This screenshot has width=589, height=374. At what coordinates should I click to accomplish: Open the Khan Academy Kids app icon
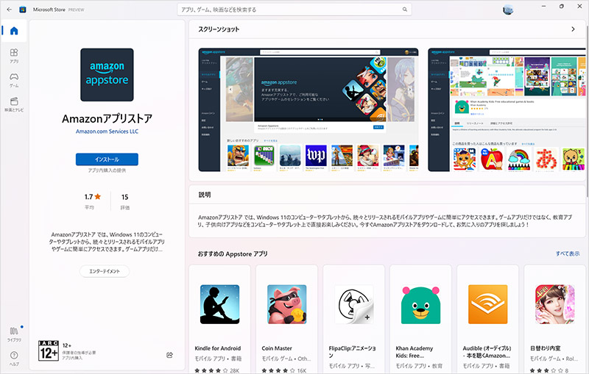[x=420, y=304]
